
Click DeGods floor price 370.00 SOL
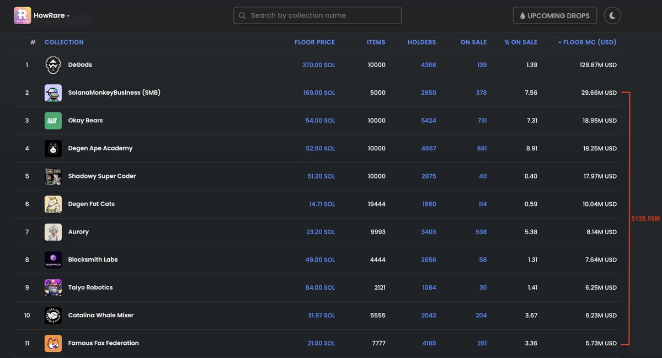(319, 65)
